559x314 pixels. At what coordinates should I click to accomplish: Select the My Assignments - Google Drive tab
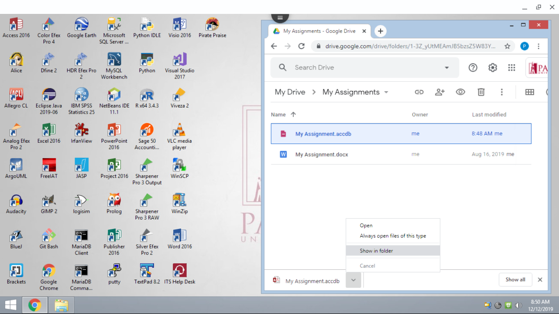(x=319, y=31)
